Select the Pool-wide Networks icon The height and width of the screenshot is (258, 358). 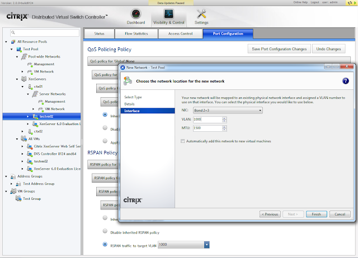24,56
